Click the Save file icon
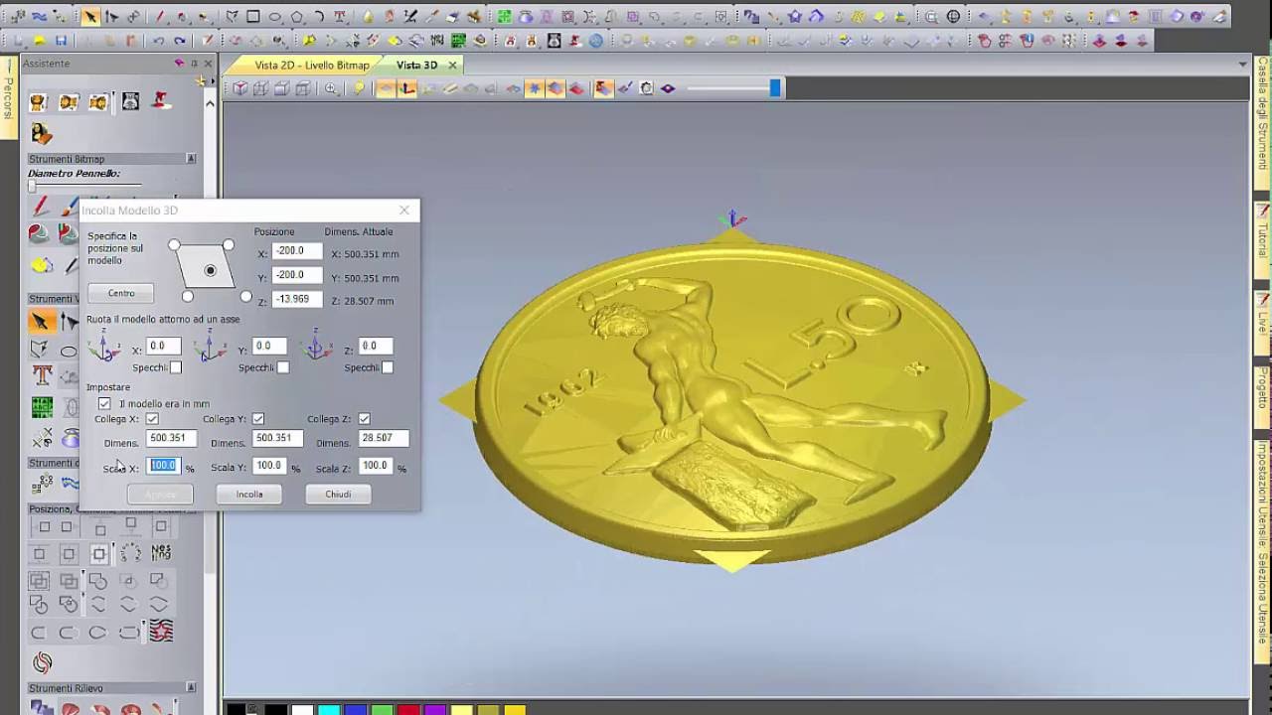The width and height of the screenshot is (1272, 715). tap(61, 41)
